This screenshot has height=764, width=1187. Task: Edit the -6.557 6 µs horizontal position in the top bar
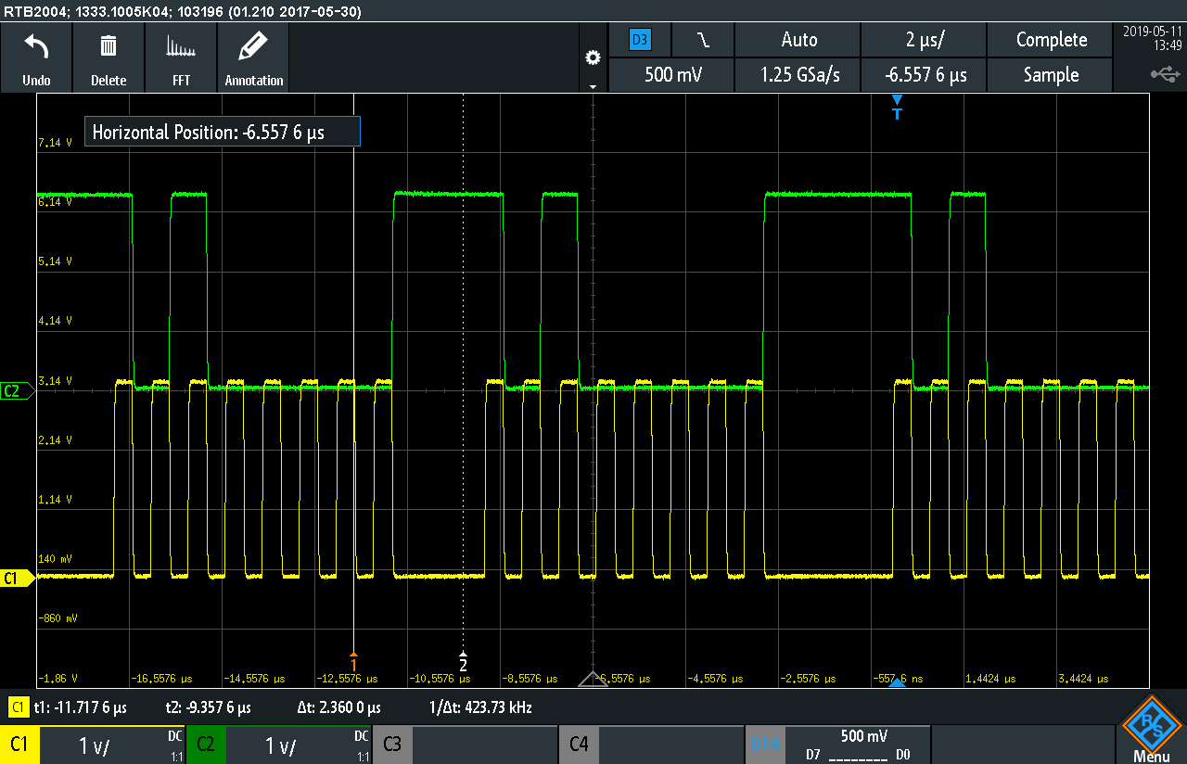924,75
